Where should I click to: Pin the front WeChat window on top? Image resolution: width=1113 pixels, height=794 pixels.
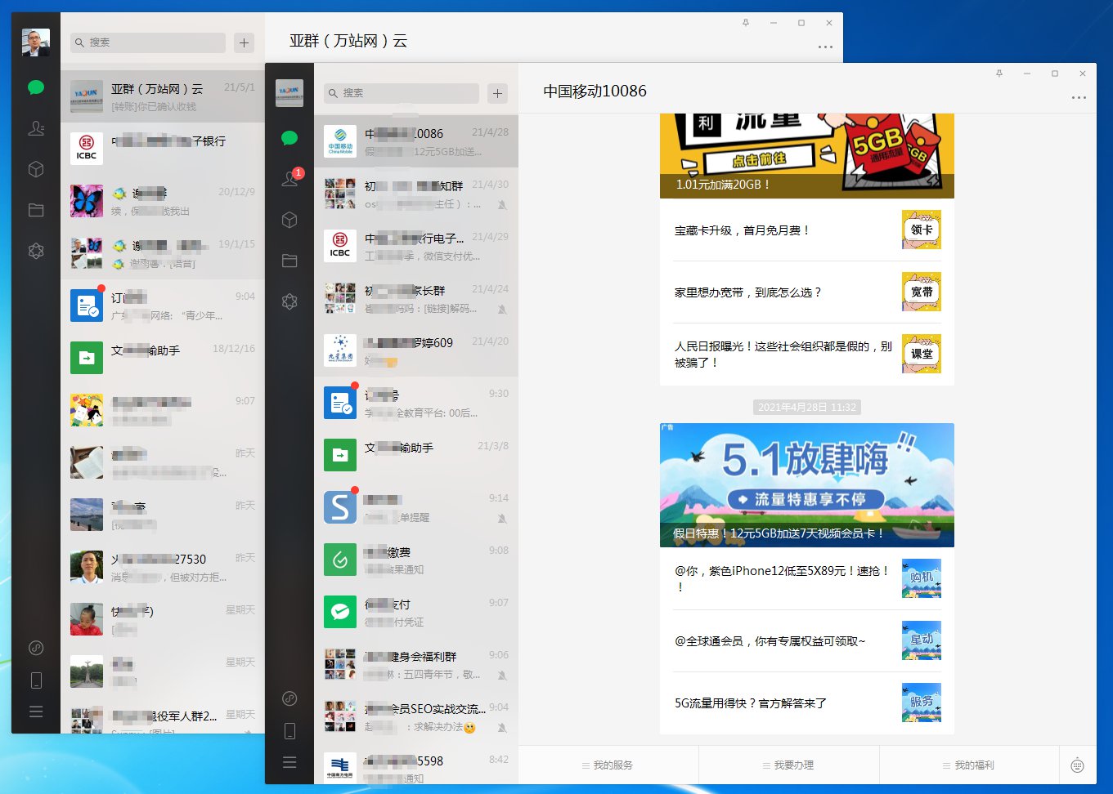coord(999,74)
